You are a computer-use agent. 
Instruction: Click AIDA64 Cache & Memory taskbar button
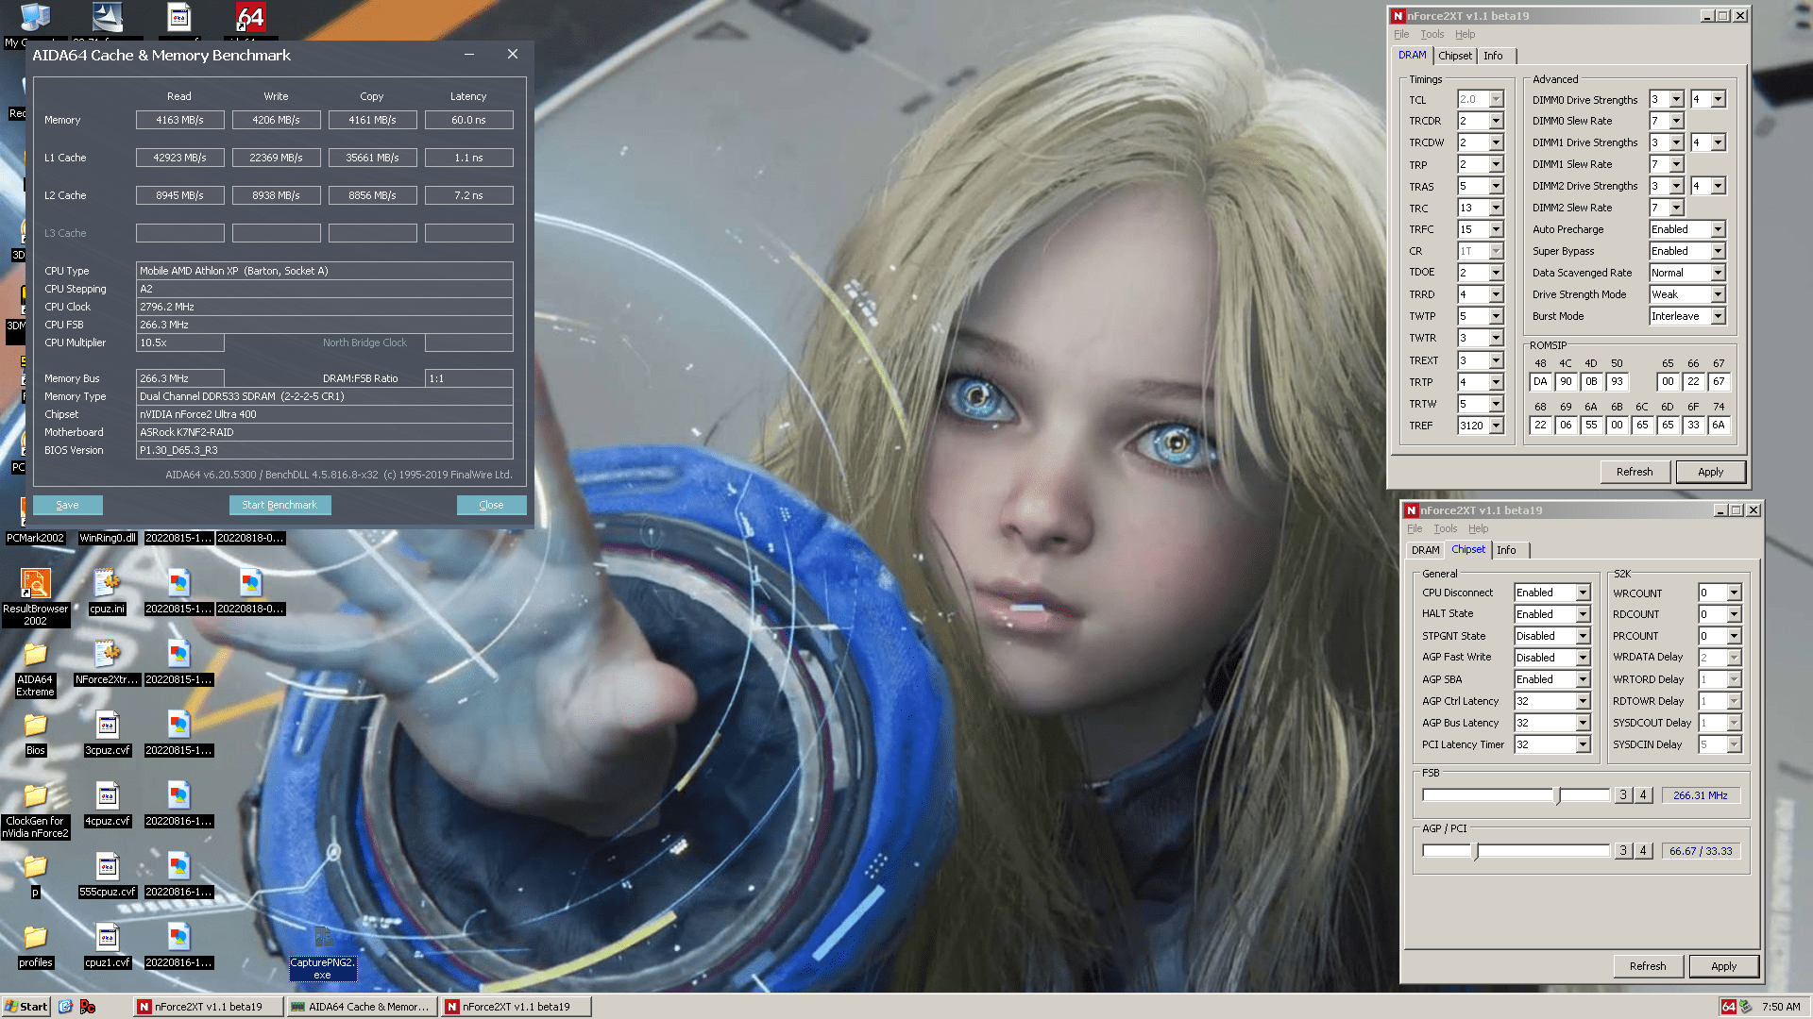362,1007
